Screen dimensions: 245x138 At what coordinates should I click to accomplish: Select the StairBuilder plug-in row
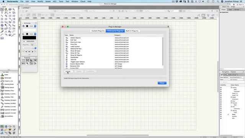pyautogui.click(x=114, y=58)
